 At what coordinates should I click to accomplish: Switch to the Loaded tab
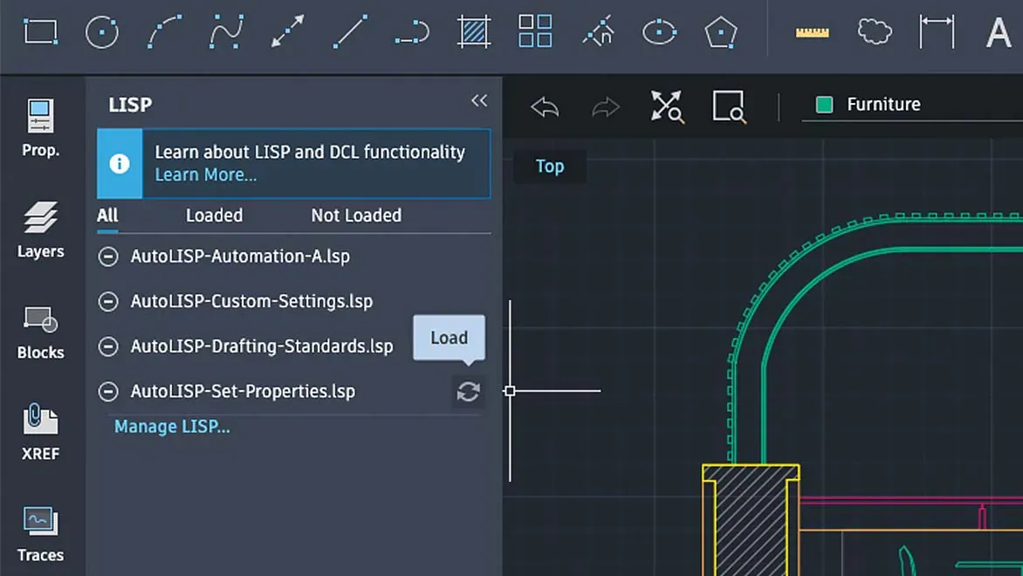(x=214, y=216)
